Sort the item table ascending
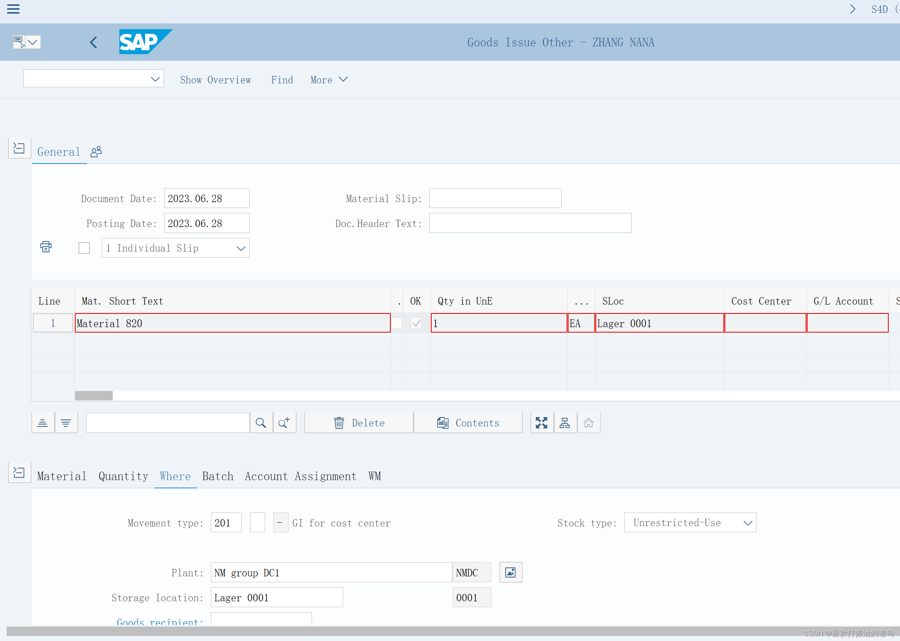Viewport: 900px width, 641px height. click(43, 422)
